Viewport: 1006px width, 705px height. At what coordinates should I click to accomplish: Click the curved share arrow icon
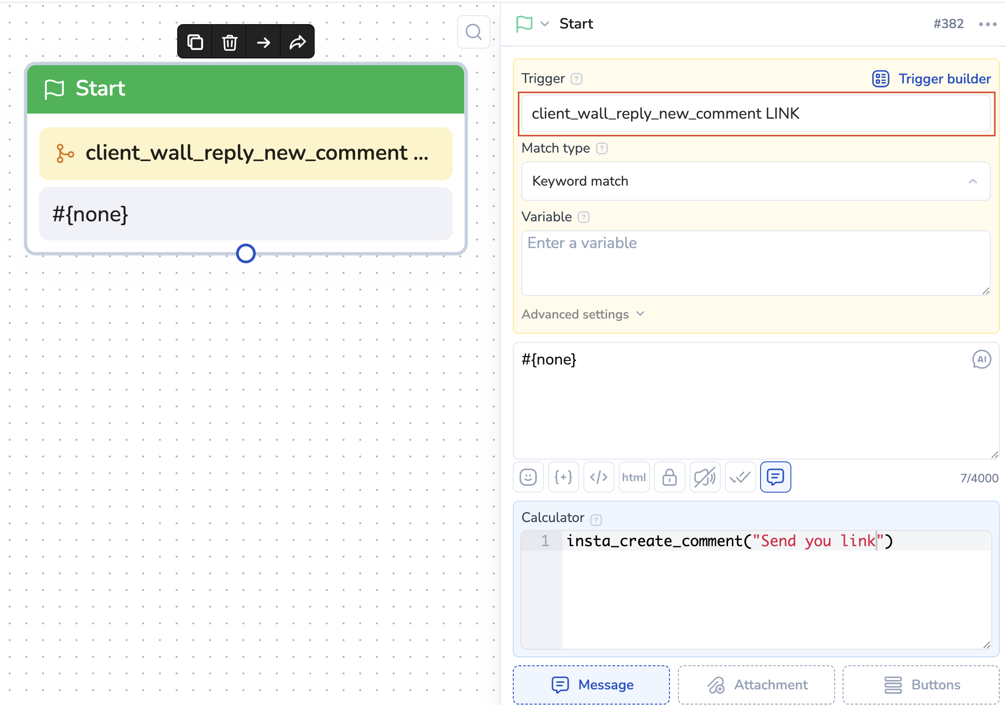(x=297, y=42)
